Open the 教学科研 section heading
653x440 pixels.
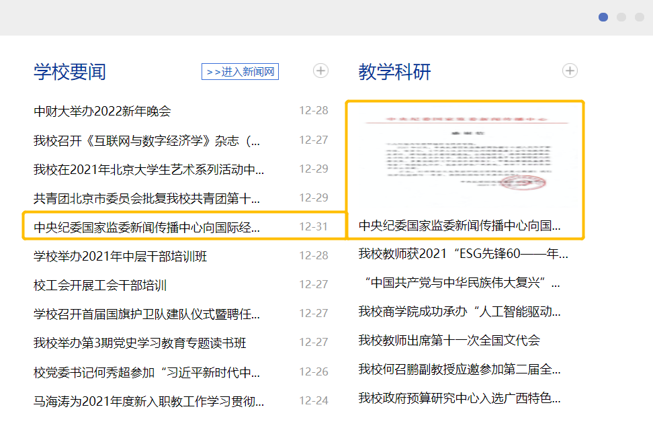click(x=394, y=72)
